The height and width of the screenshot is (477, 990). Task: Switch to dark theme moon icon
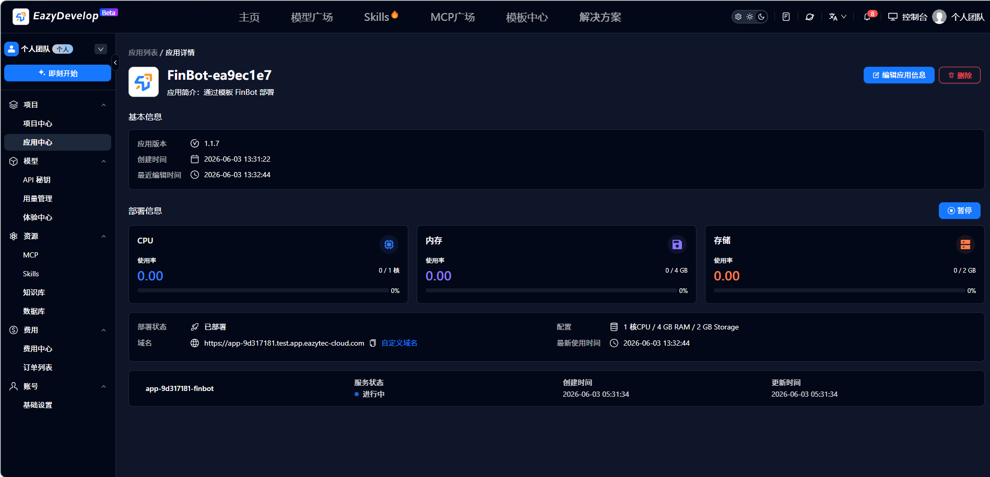click(x=761, y=17)
